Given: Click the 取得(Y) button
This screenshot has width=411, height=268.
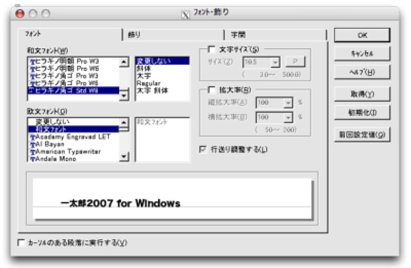Looking at the screenshot, I should 362,94.
